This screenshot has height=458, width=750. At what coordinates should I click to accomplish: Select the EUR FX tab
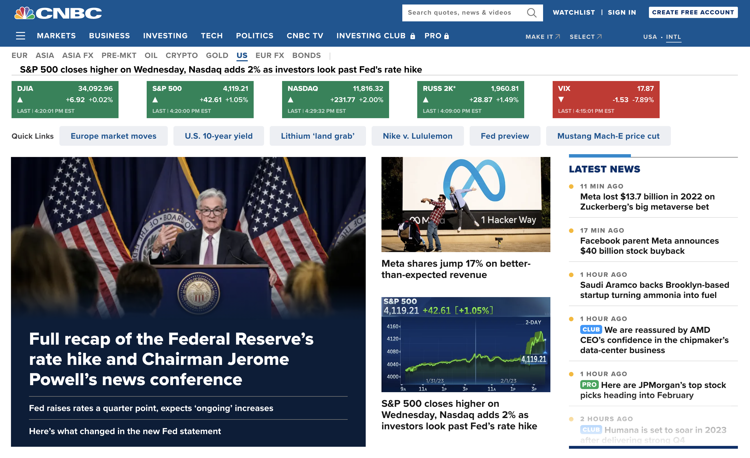click(269, 55)
